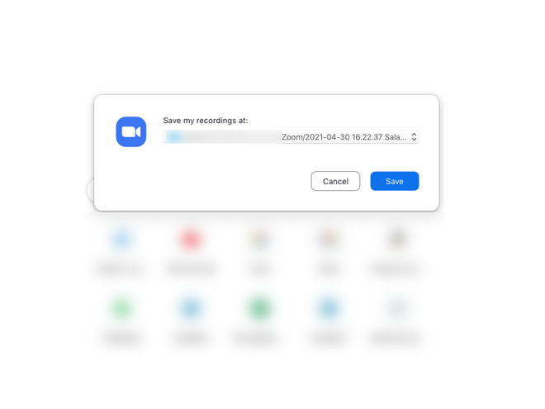Open the blurred pinkish icon next to dark gray one
The height and width of the screenshot is (409, 545).
[x=329, y=240]
